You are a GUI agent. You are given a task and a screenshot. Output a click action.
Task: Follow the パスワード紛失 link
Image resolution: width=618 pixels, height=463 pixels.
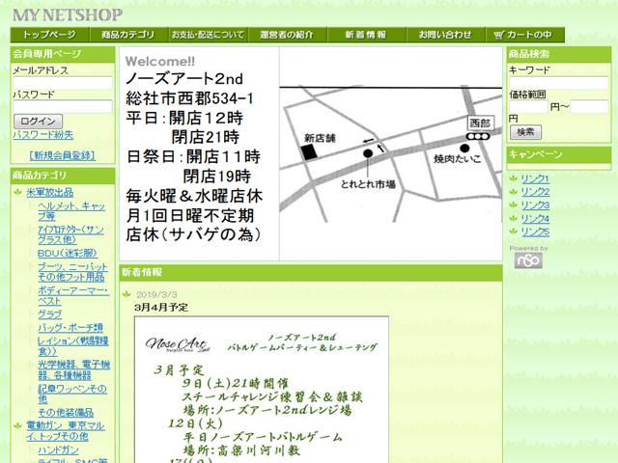pyautogui.click(x=42, y=135)
